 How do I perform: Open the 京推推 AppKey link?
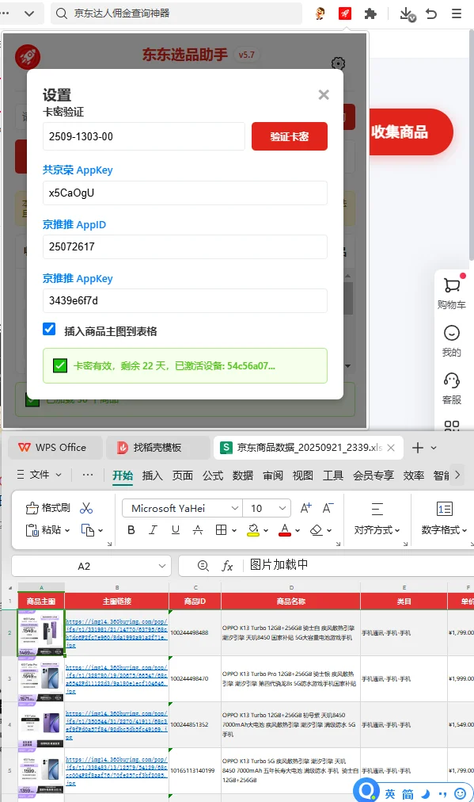(x=78, y=278)
